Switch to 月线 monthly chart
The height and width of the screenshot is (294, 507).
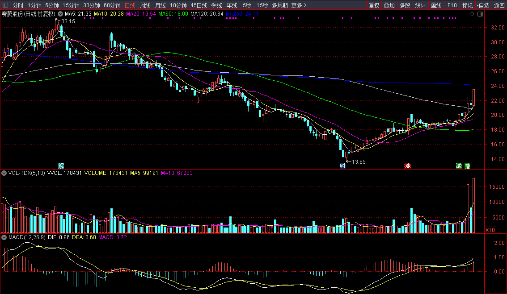(161, 5)
